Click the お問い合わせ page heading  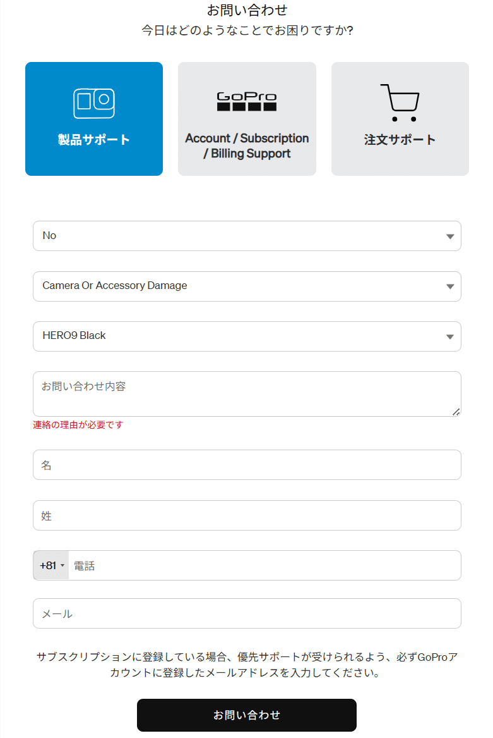pos(247,10)
